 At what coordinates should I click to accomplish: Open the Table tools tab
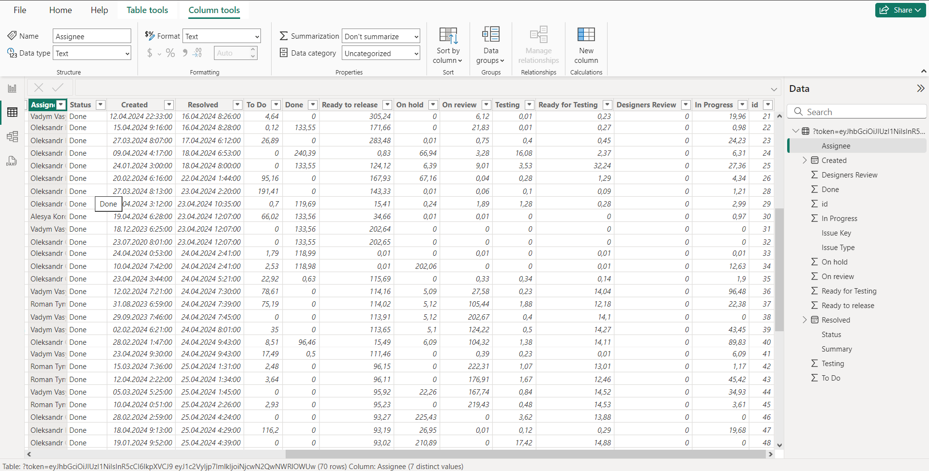147,10
